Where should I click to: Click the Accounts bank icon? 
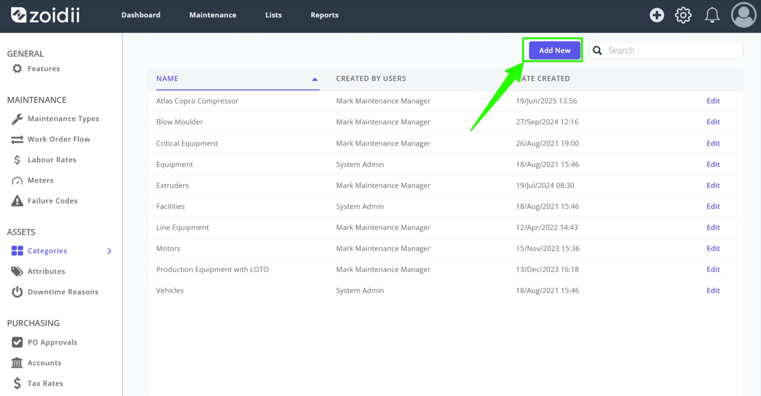(x=17, y=363)
